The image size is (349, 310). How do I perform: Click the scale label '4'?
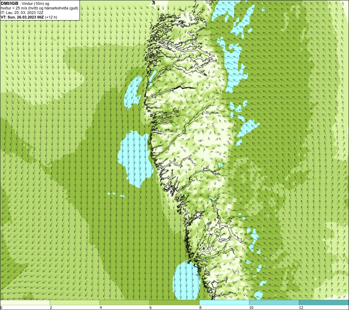101,308
